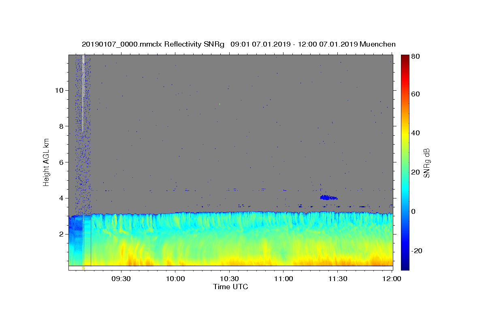Viewport: 486px width, 324px height.
Task: Click the 'SNRg dB' colorbar label
Action: click(x=426, y=163)
